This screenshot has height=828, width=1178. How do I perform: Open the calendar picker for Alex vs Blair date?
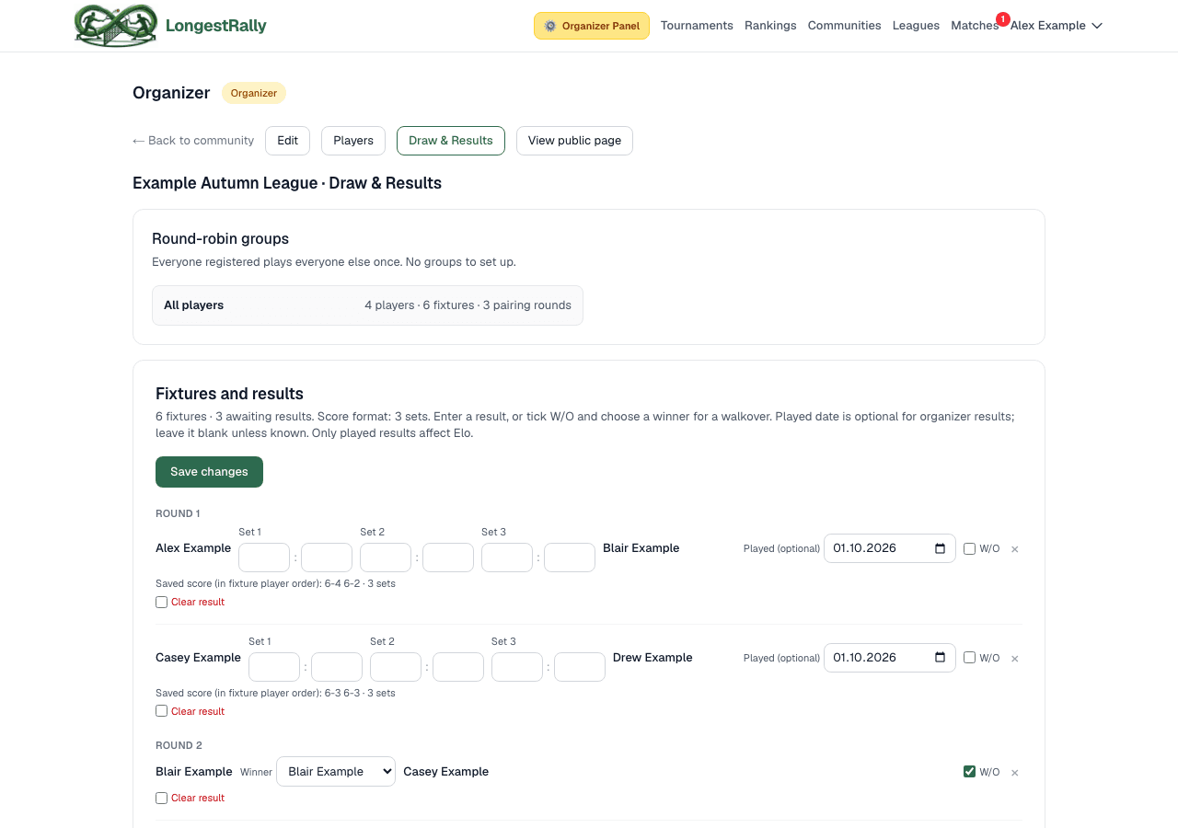click(x=940, y=548)
